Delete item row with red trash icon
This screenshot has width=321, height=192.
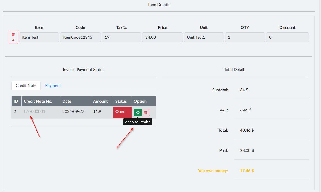13,37
